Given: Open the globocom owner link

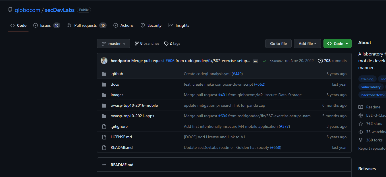Looking at the screenshot, I should tap(28, 10).
